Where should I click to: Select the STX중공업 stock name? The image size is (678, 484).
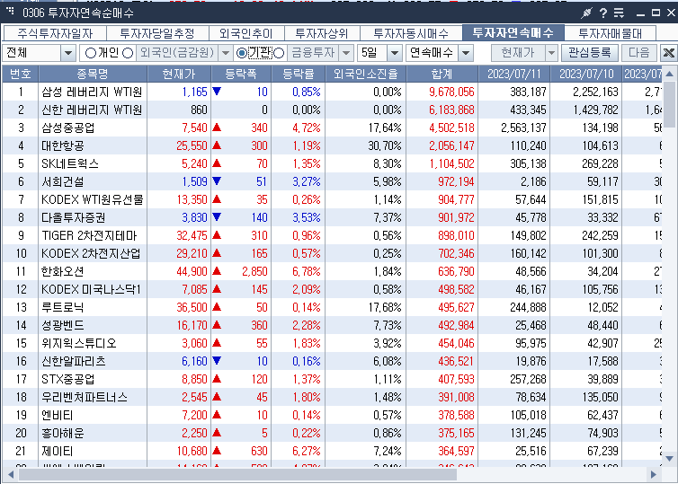click(67, 379)
